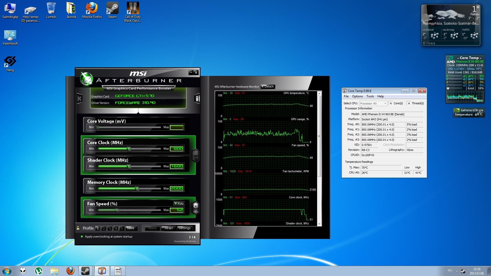Open Afterburner Settings
This screenshot has height=276, width=491.
tap(185, 228)
